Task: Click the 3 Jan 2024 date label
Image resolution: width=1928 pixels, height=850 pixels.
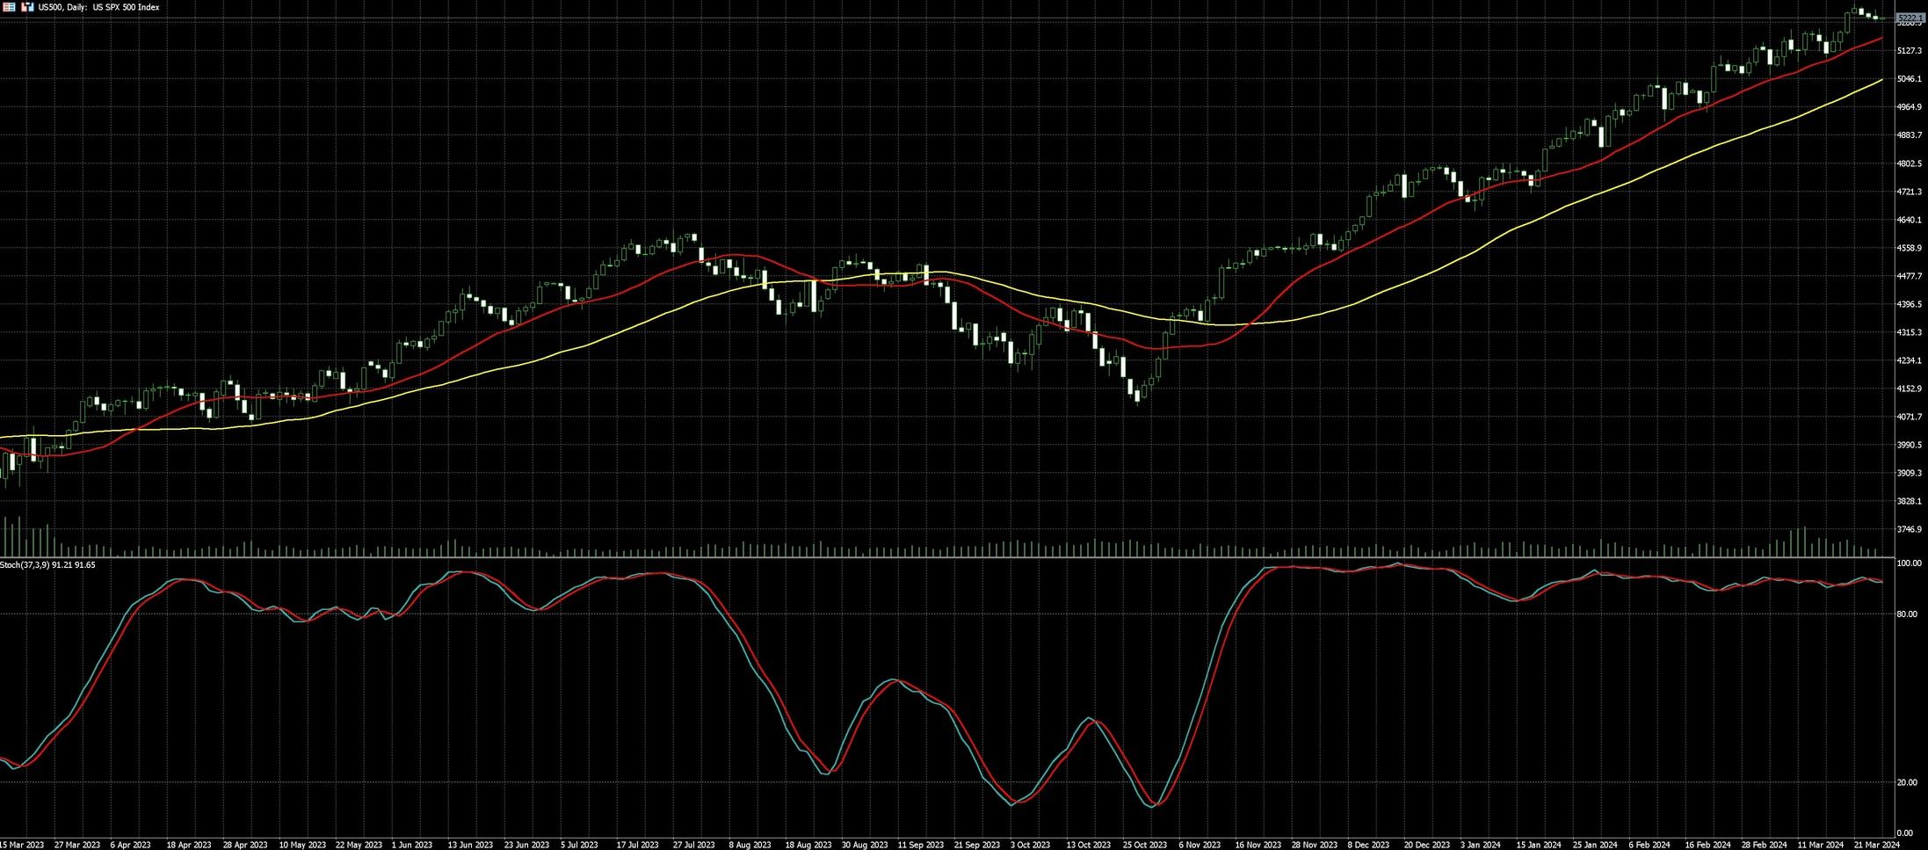Action: 1480,845
